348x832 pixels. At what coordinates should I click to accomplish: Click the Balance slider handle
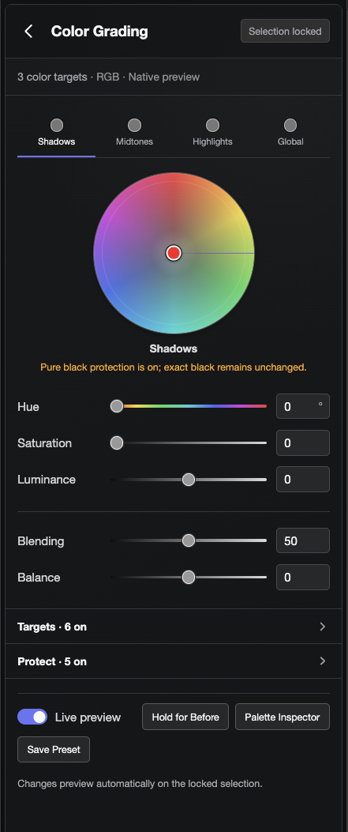[189, 578]
